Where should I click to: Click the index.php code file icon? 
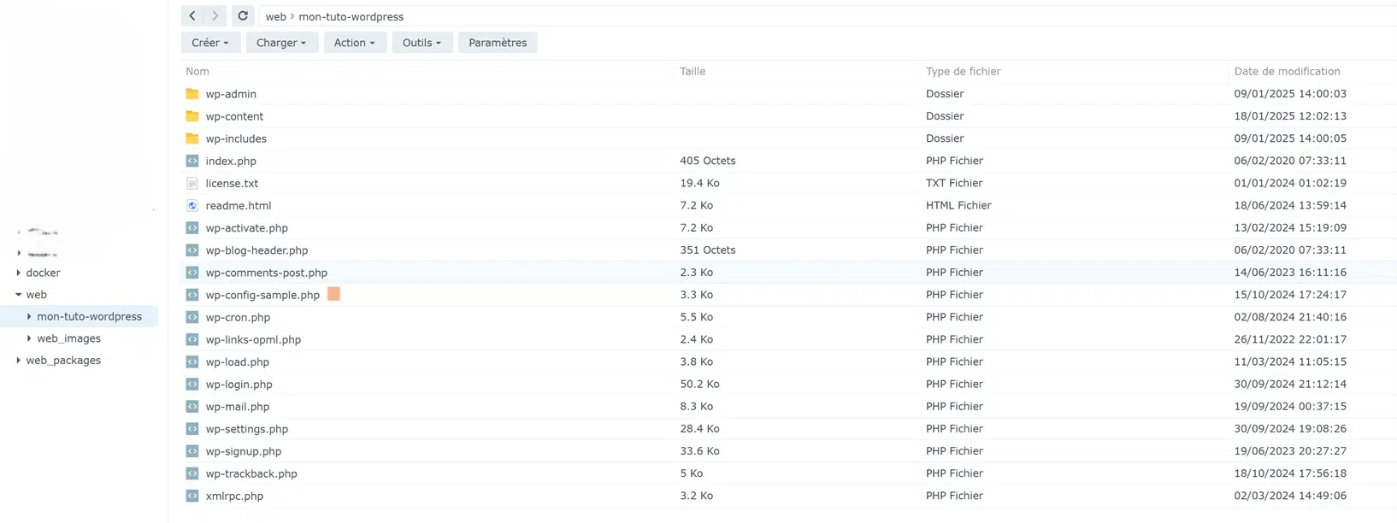192,162
